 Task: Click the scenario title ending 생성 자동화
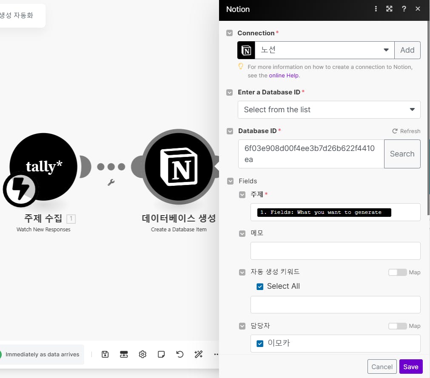pyautogui.click(x=17, y=15)
